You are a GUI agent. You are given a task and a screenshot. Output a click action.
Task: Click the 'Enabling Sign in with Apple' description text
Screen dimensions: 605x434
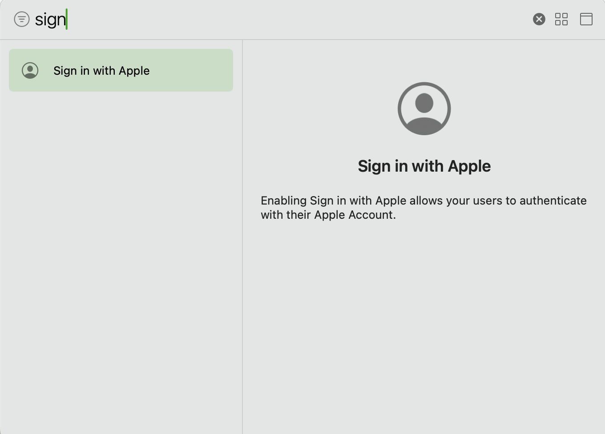coord(423,208)
